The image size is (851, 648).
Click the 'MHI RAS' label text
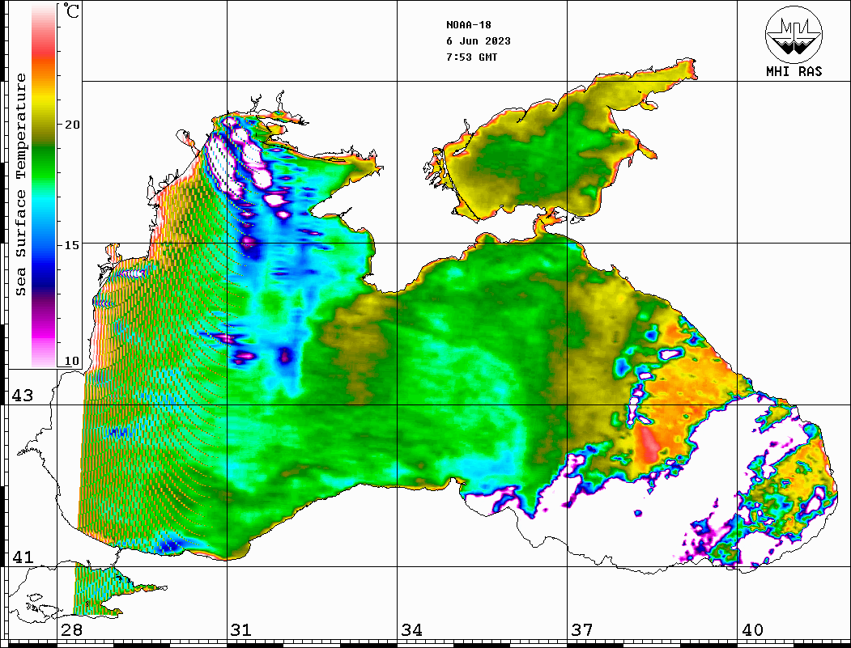pyautogui.click(x=794, y=71)
